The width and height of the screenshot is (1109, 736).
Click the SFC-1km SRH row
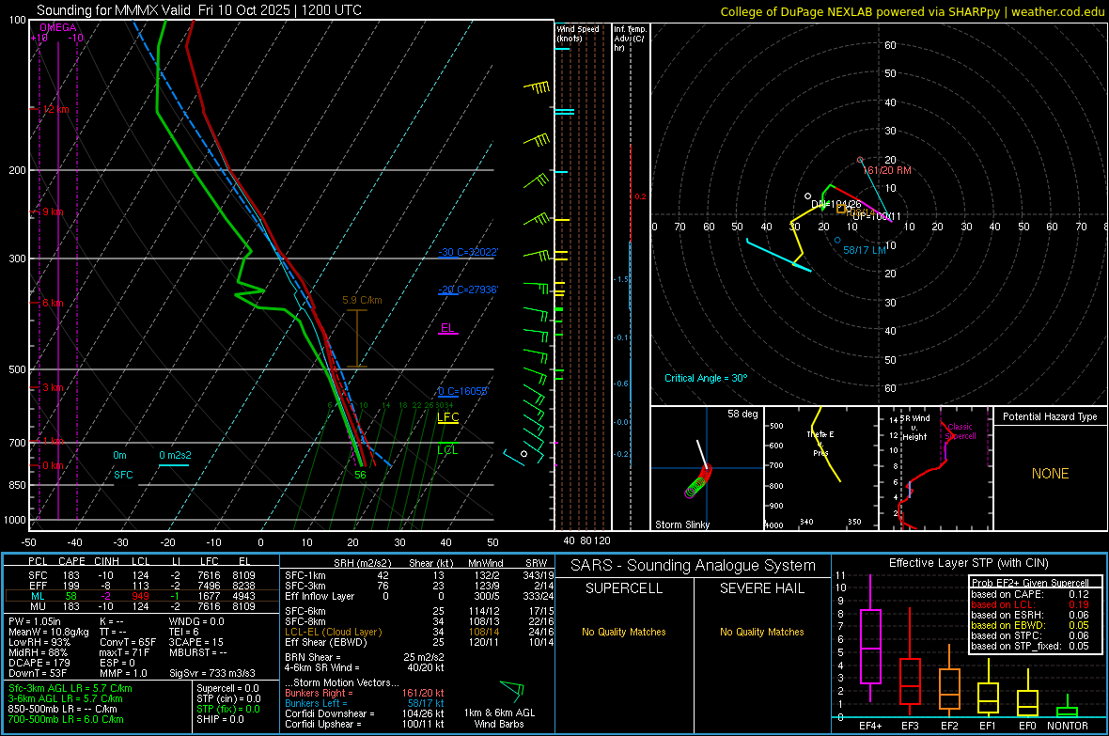click(x=419, y=575)
